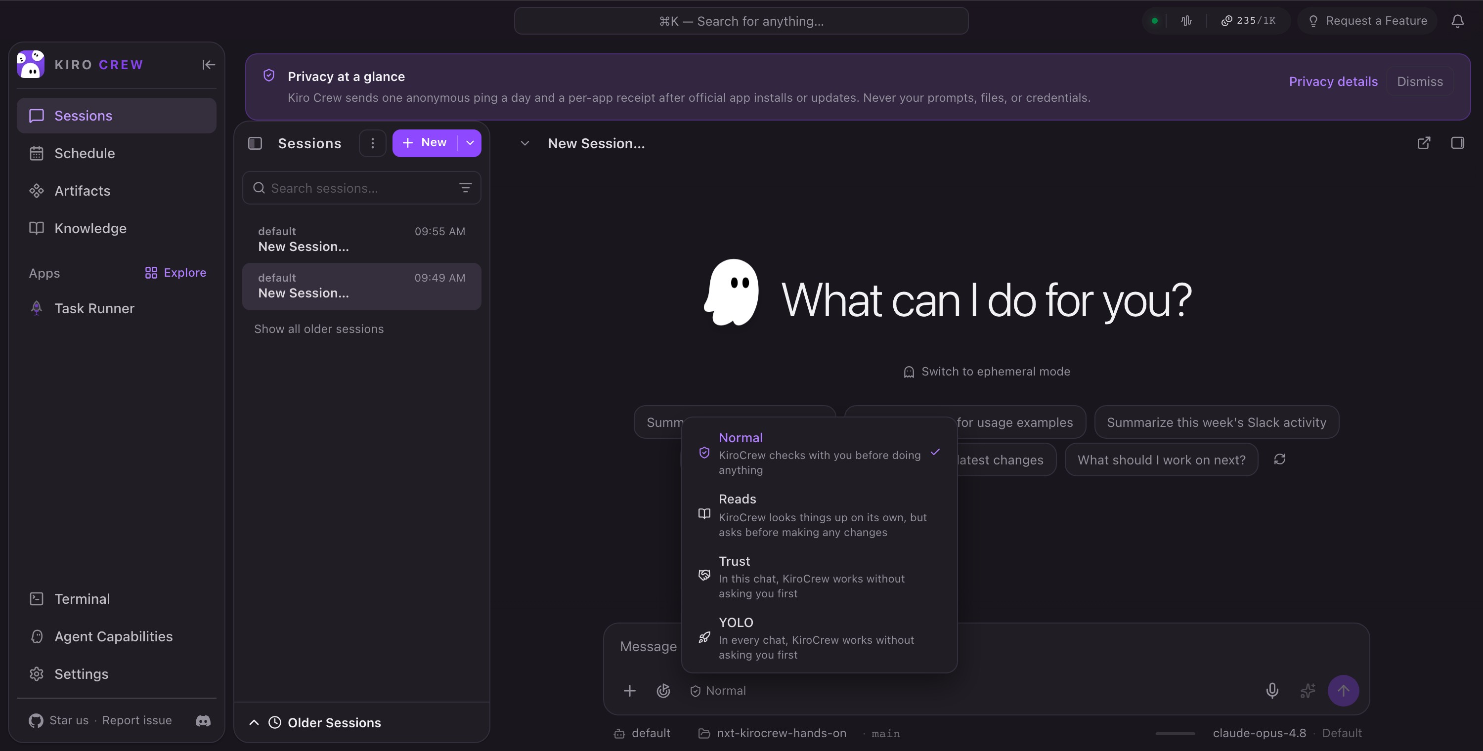This screenshot has width=1483, height=751.
Task: Go to the Sessions section
Action: pos(116,116)
